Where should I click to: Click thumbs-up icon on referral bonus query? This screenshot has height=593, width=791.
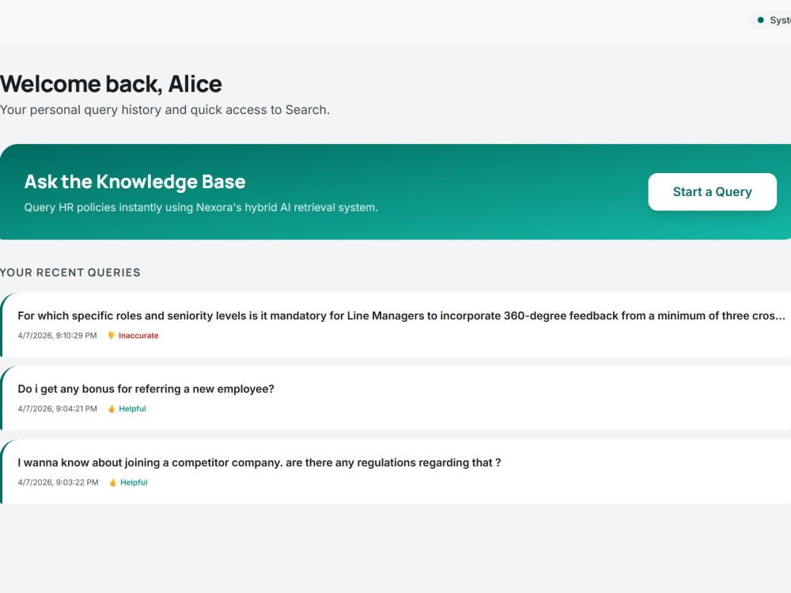pyautogui.click(x=112, y=409)
